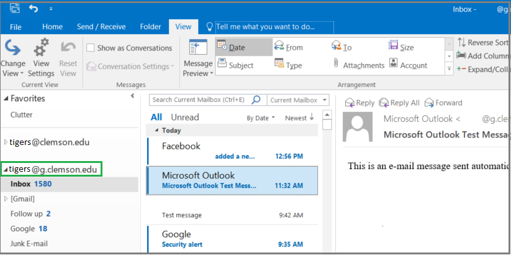
Task: Arrange messages by Attachments
Action: [358, 65]
